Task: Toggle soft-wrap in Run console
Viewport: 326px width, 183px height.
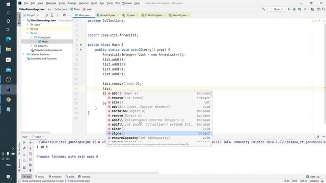Action: (x=31, y=154)
